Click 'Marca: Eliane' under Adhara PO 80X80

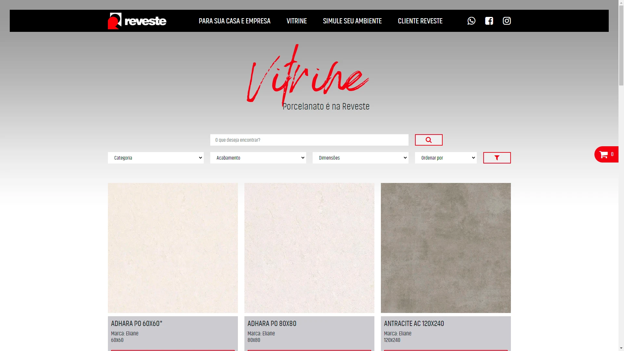261,333
